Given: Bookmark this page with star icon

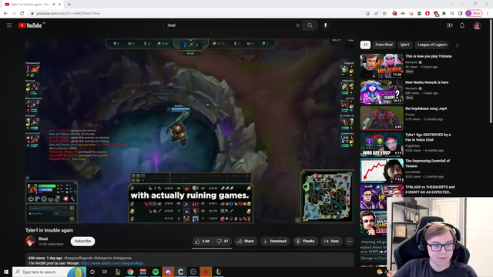Looking at the screenshot, I should pos(384,14).
